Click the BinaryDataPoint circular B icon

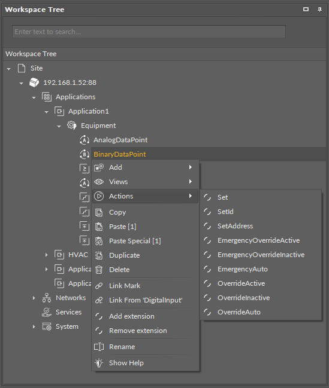(84, 154)
